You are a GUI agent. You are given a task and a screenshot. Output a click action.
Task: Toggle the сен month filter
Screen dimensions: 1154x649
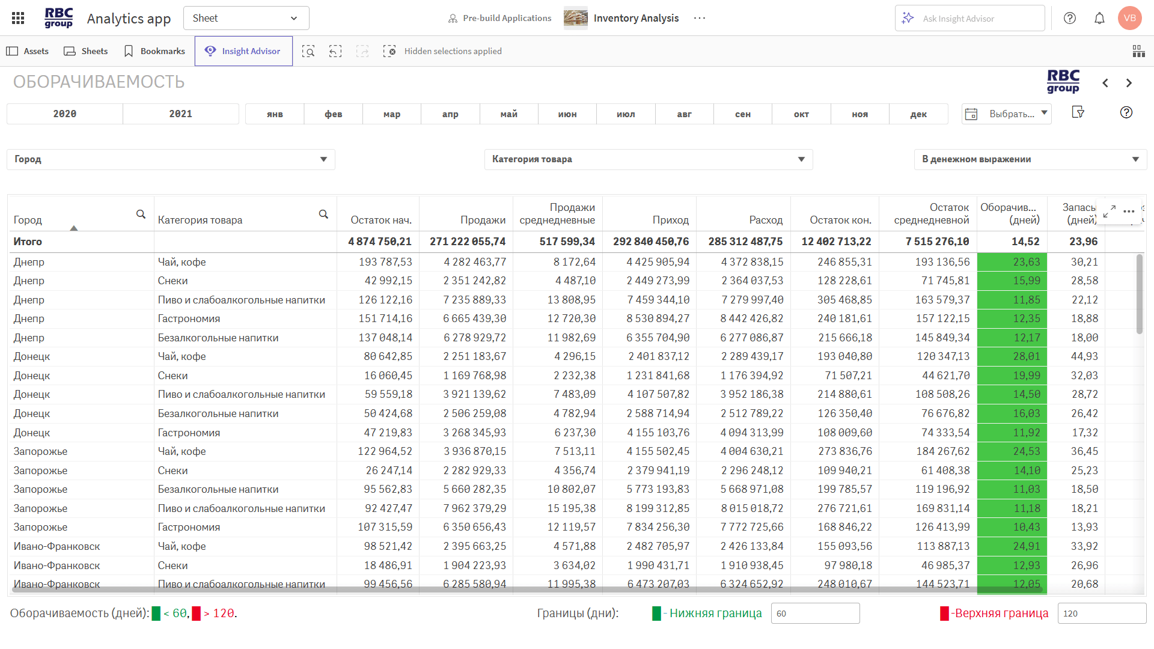pos(743,114)
